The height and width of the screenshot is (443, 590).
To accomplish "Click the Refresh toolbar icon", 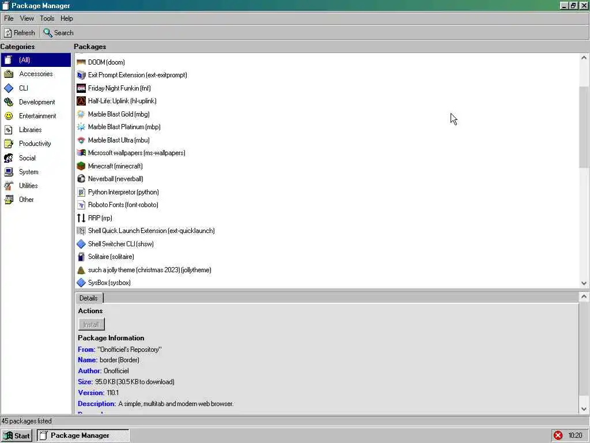I will 8,33.
